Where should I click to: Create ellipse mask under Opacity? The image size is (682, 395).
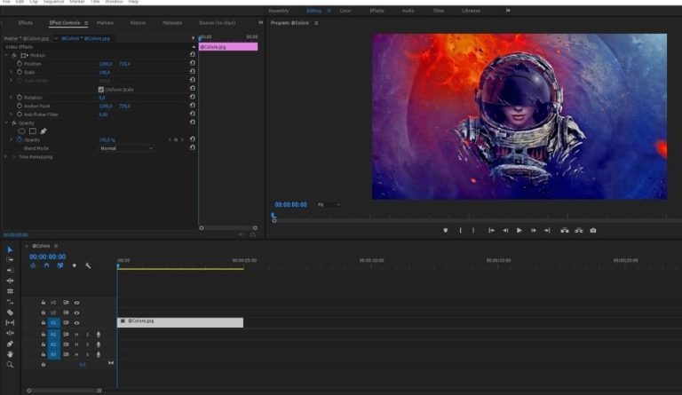21,131
